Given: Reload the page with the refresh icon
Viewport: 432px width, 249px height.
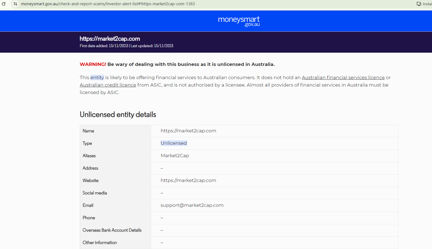Looking at the screenshot, I should pos(4,4).
